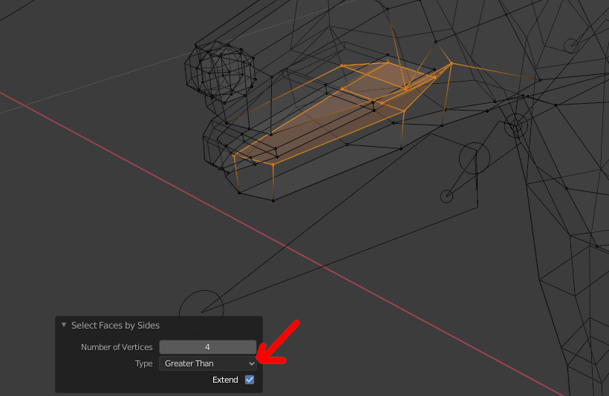Image resolution: width=609 pixels, height=396 pixels.
Task: Click the medium bone circle below the selected mesh
Action: 475,159
